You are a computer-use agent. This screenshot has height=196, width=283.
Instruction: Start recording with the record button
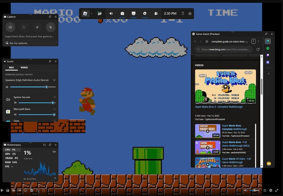(37, 27)
